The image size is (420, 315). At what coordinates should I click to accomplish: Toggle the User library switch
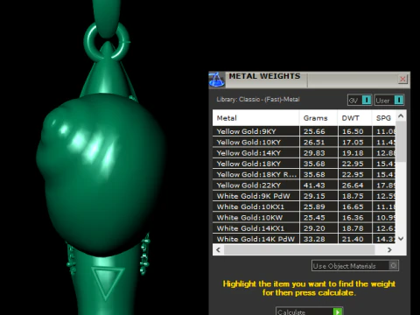pyautogui.click(x=389, y=101)
